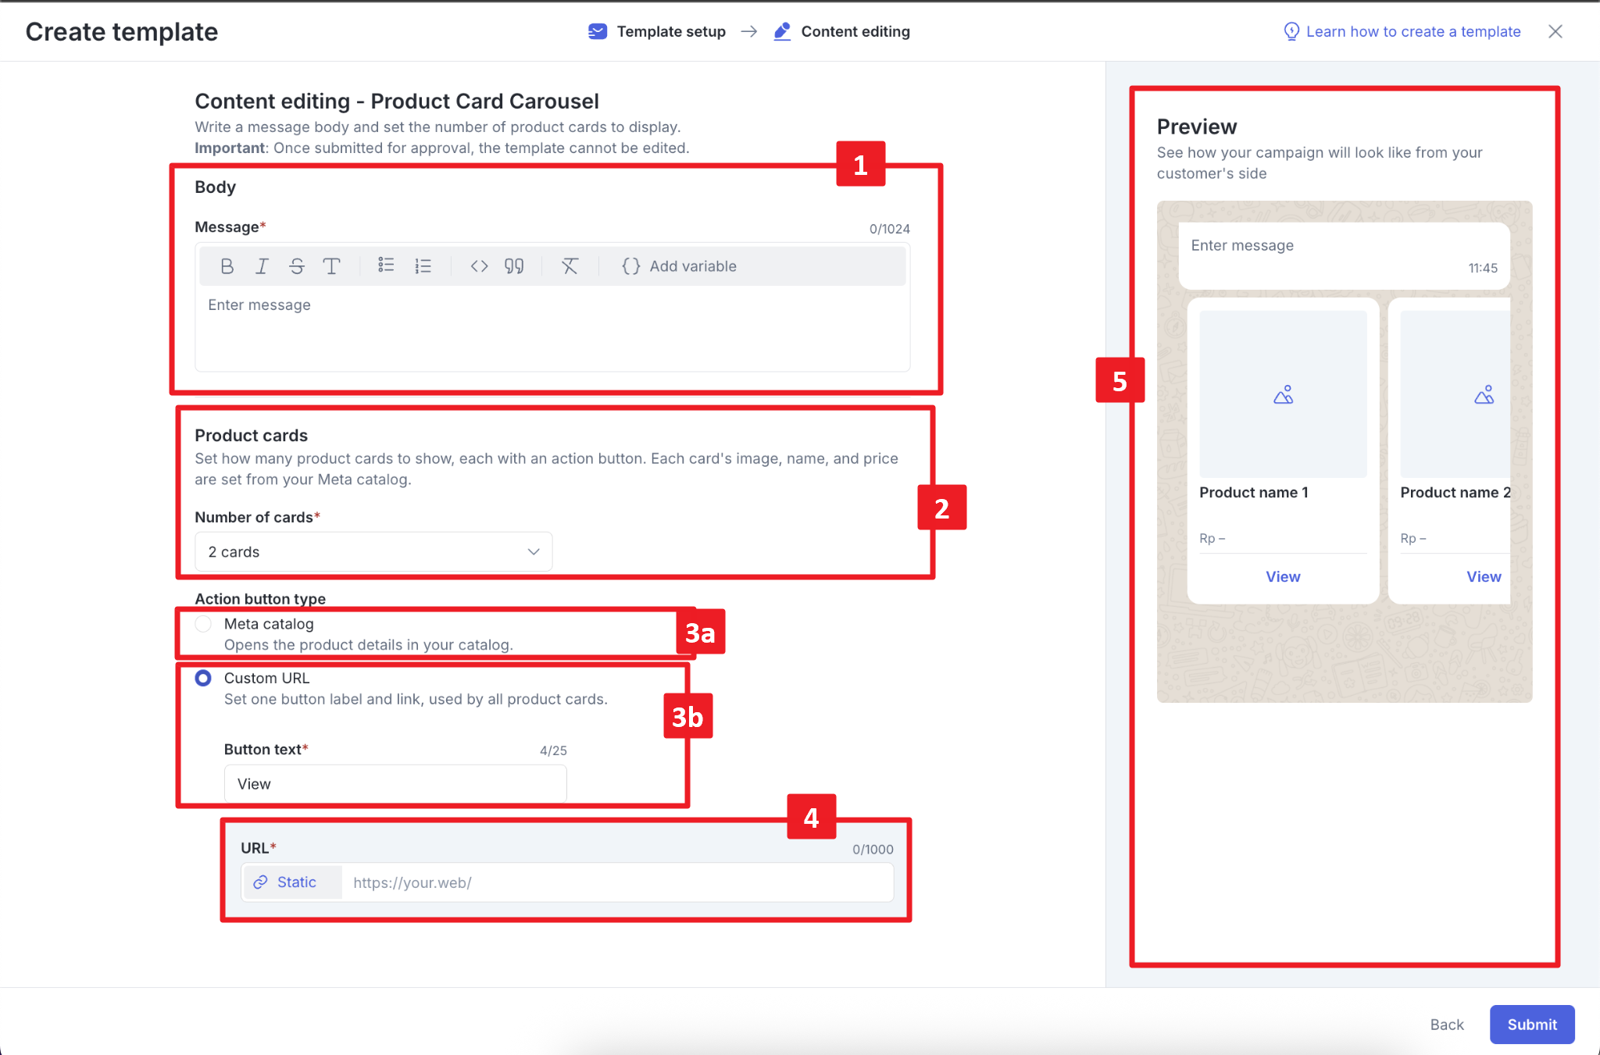The image size is (1600, 1055).
Task: Select the monospace text format icon
Action: (331, 266)
